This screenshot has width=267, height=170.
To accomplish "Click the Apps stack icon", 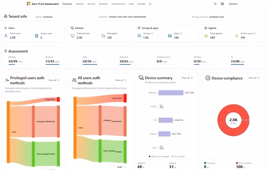I will tap(170, 36).
